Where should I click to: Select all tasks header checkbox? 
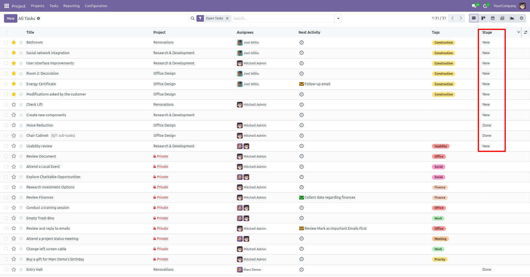pos(6,32)
